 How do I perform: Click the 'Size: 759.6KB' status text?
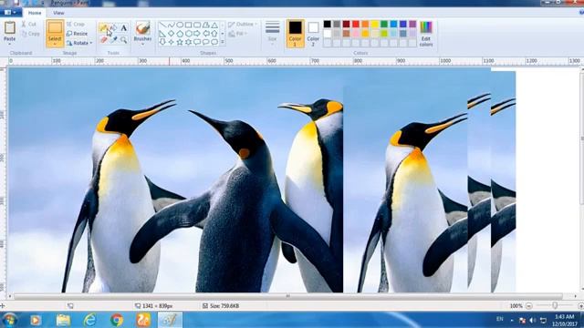[x=224, y=306]
